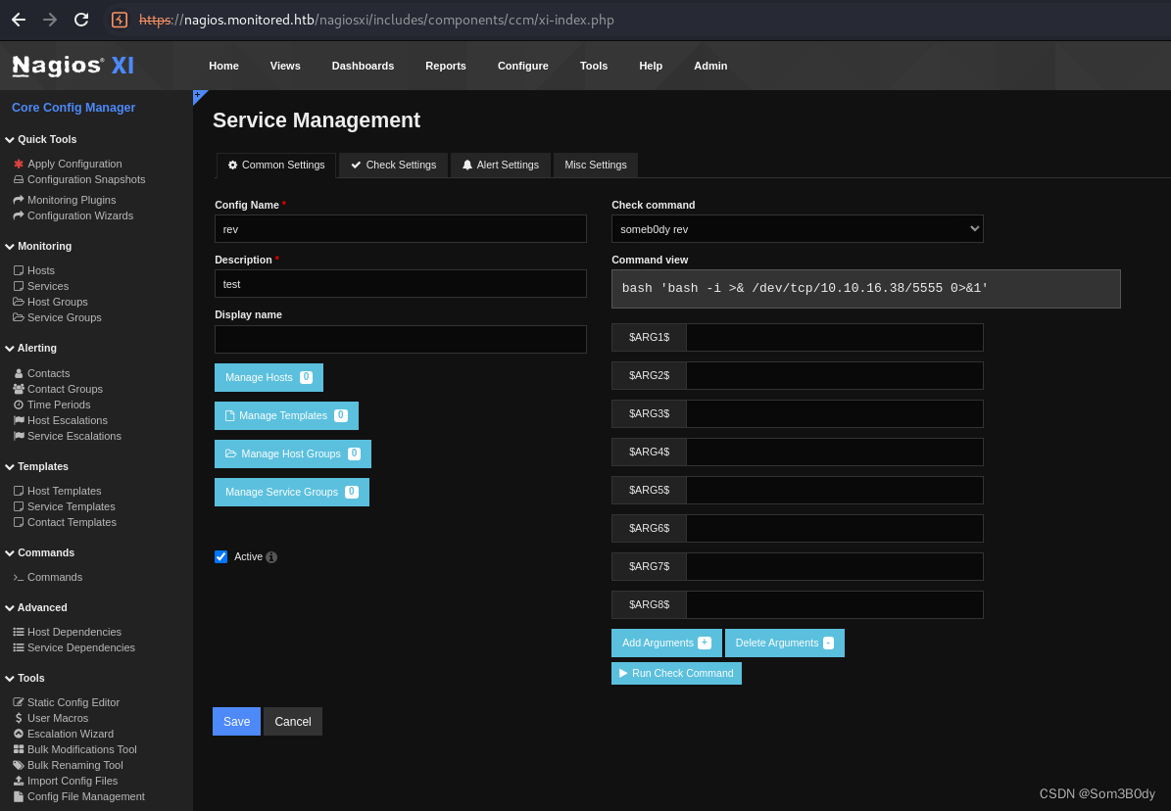1171x811 pixels.
Task: Collapse the Advanced section
Action: (x=36, y=608)
